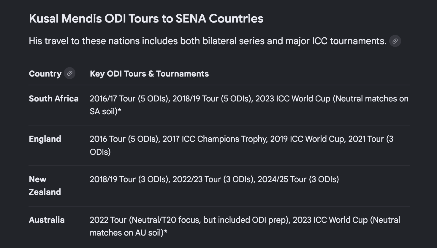
Task: Click the intro sentence about bilateral series
Action: click(208, 41)
